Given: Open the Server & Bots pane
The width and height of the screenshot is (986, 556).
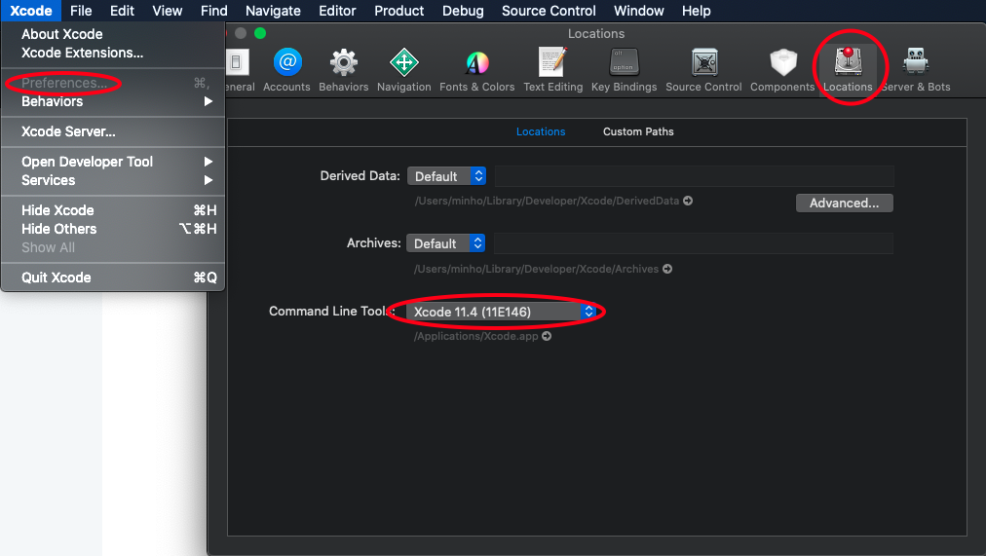Looking at the screenshot, I should (x=916, y=70).
